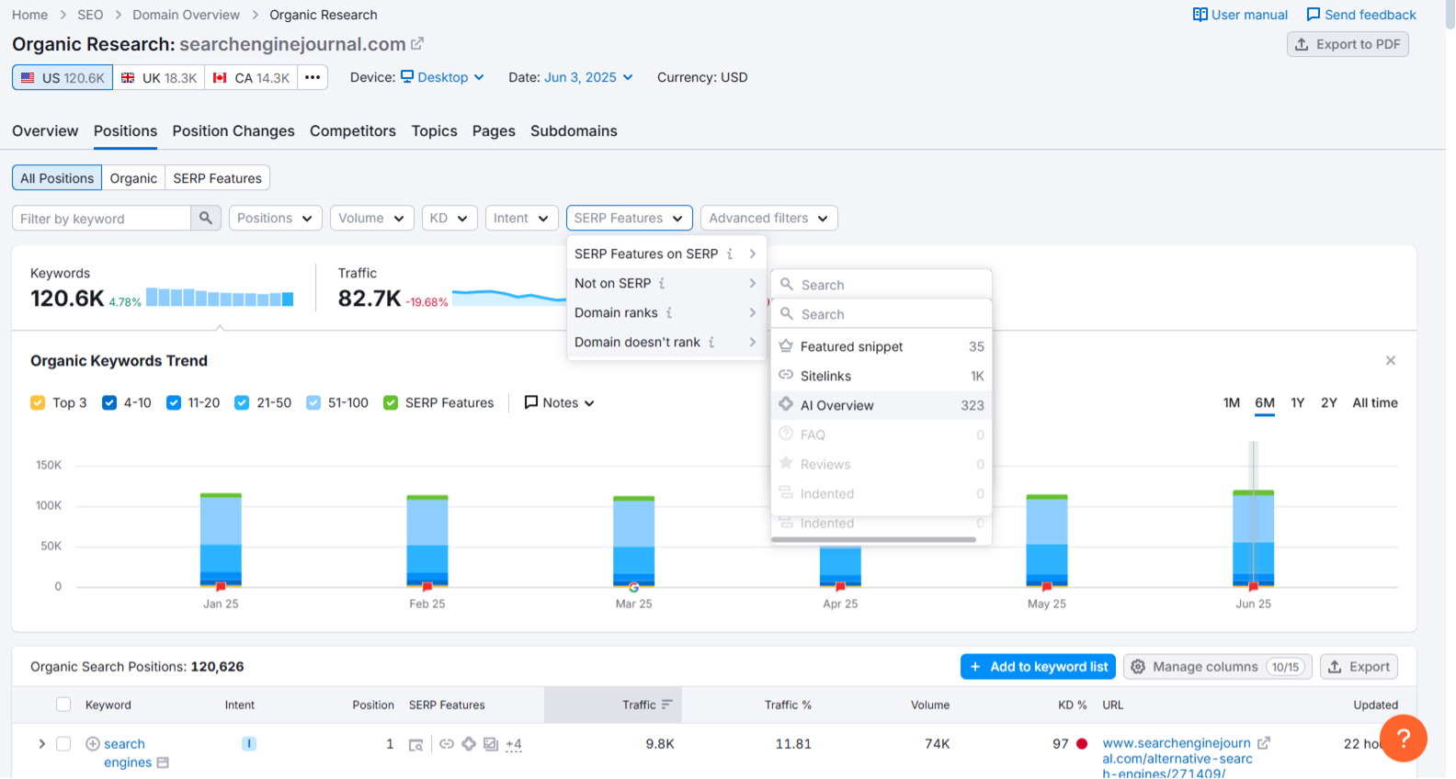Toggle the 11-20 positions checkbox
This screenshot has width=1456, height=779.
coord(174,402)
